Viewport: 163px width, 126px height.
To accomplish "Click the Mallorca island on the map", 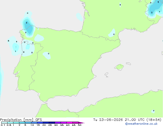I will (x=119, y=67).
